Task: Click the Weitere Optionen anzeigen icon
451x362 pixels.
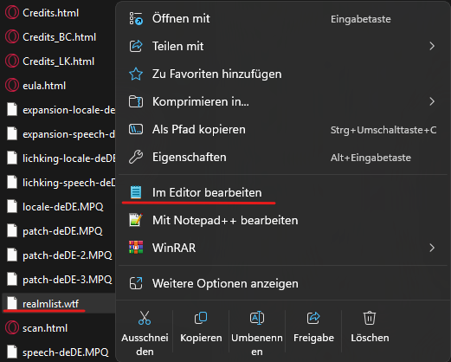Action: [x=136, y=283]
